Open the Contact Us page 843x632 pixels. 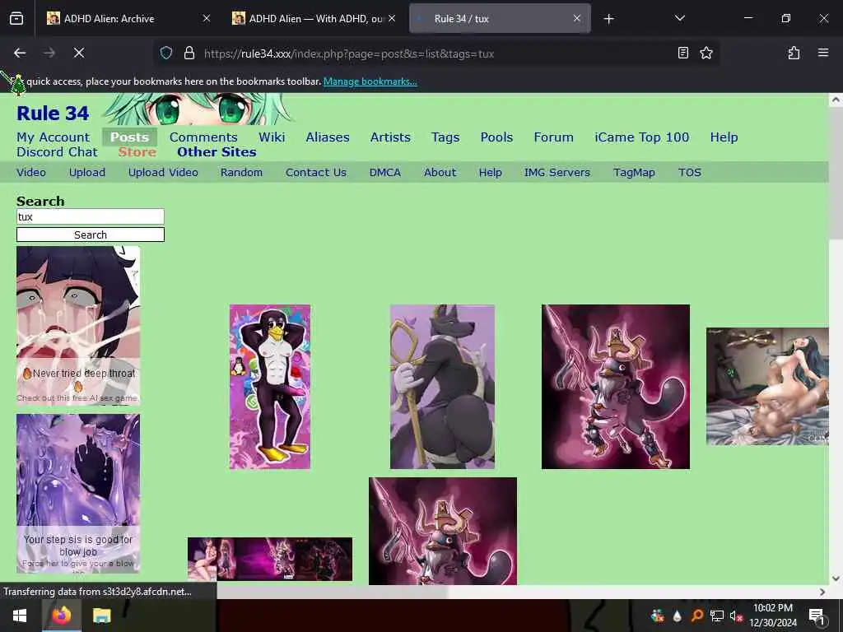[315, 173]
